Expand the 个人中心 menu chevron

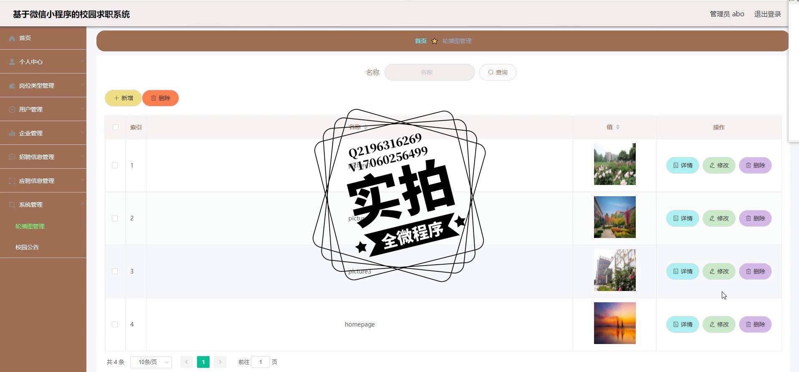[82, 61]
